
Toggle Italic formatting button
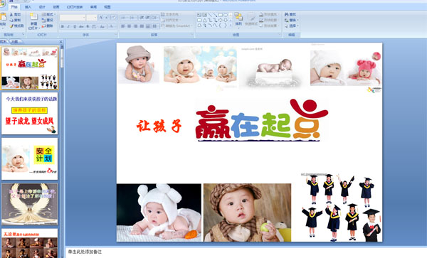[68, 26]
